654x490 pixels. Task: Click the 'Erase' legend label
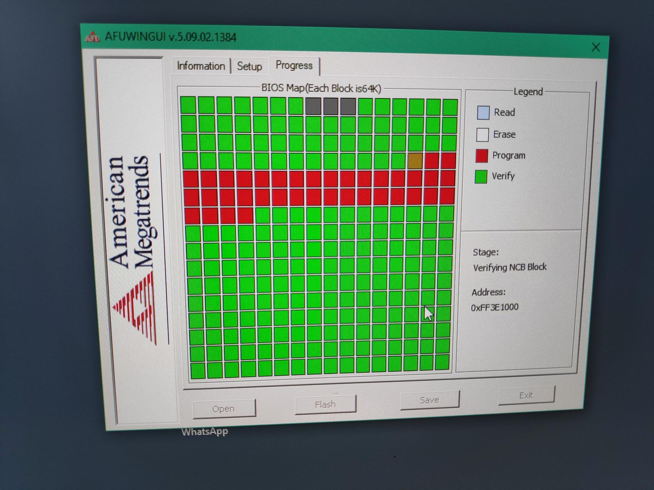(x=504, y=134)
